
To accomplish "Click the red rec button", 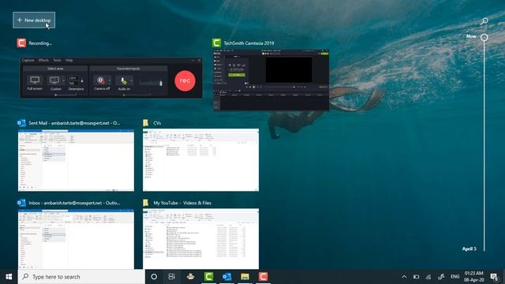I will (185, 80).
